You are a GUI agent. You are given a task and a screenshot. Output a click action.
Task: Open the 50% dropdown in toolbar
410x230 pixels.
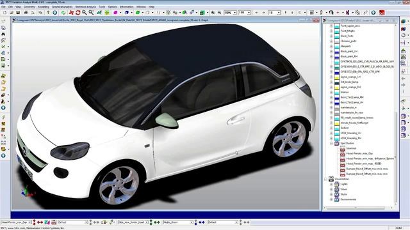[234, 13]
